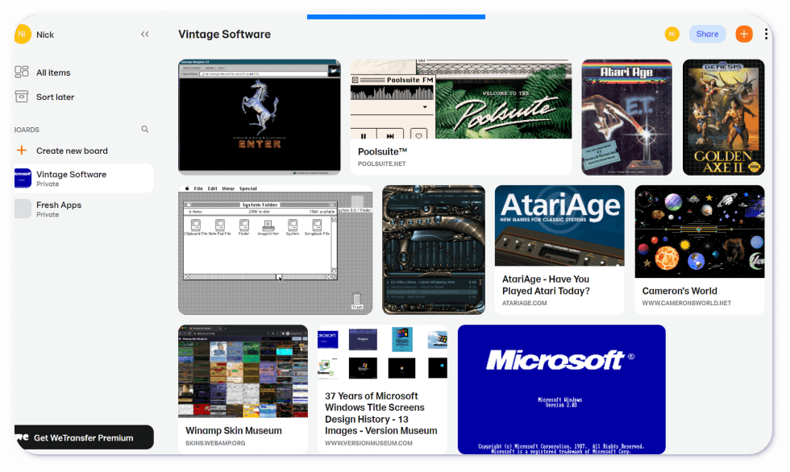The height and width of the screenshot is (472, 790).
Task: Open the AtariAge card image
Action: [x=559, y=226]
